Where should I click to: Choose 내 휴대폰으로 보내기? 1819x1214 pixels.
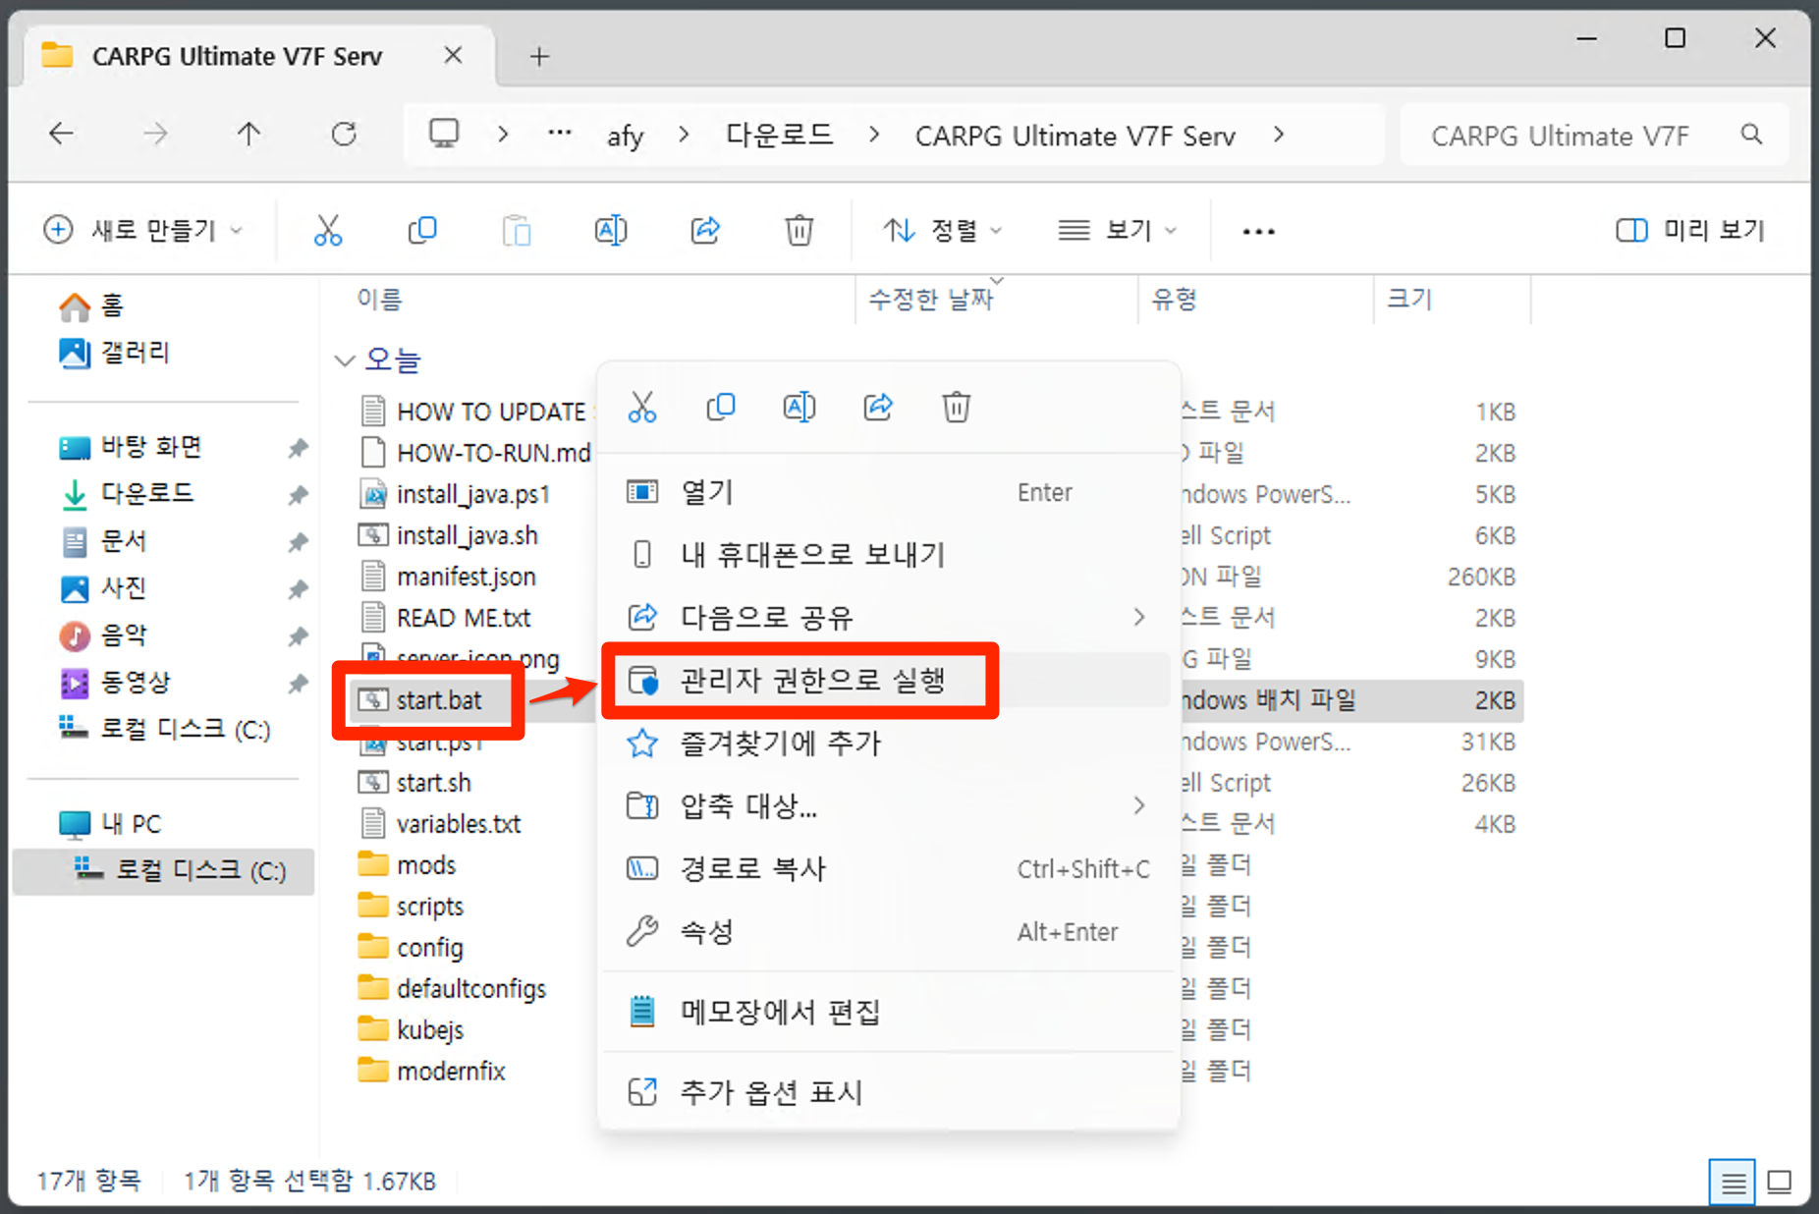click(x=887, y=554)
